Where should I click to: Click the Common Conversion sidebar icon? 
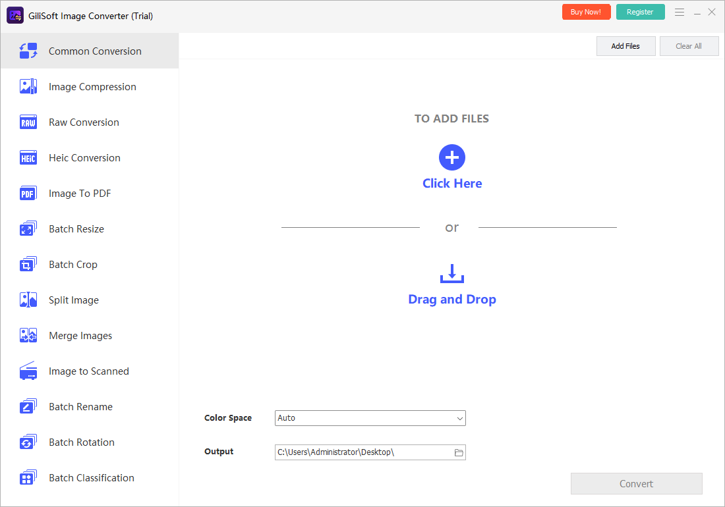coord(28,51)
